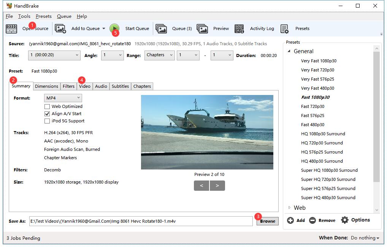This screenshot has width=387, height=247.
Task: Select the Very Fast 1080p30 preset
Action: pos(319,61)
